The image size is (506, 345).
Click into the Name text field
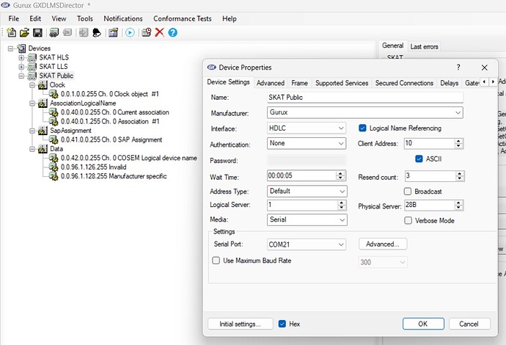click(x=365, y=97)
